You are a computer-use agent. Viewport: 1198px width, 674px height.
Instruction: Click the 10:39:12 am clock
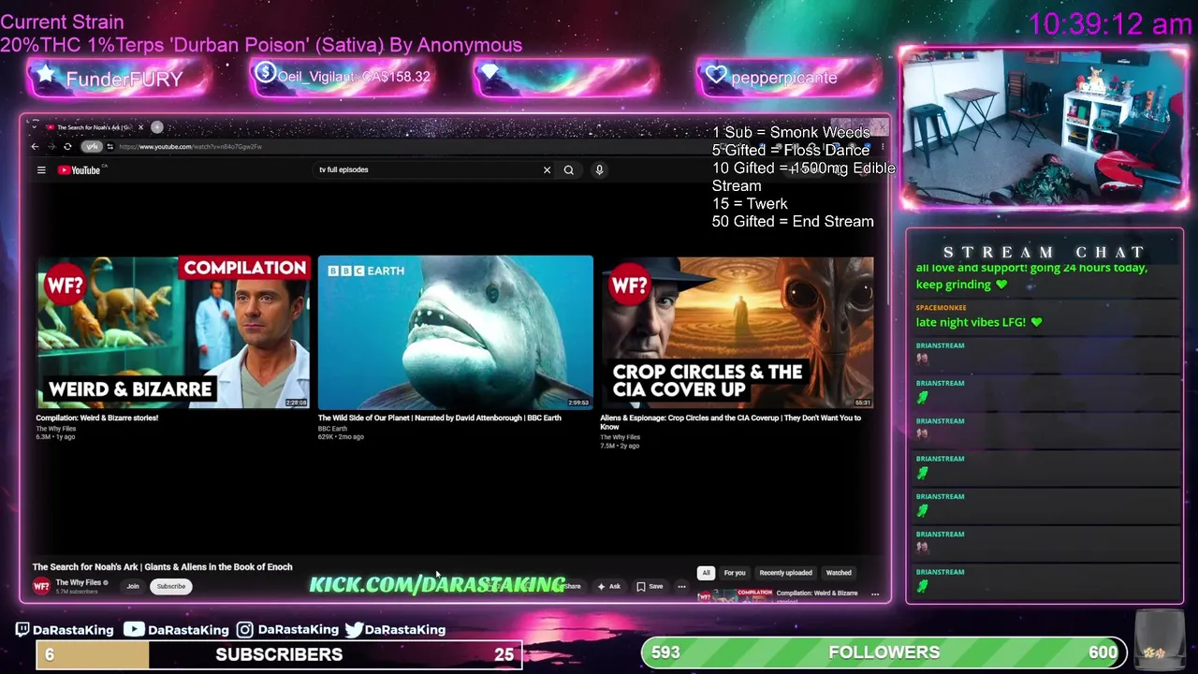(1110, 24)
